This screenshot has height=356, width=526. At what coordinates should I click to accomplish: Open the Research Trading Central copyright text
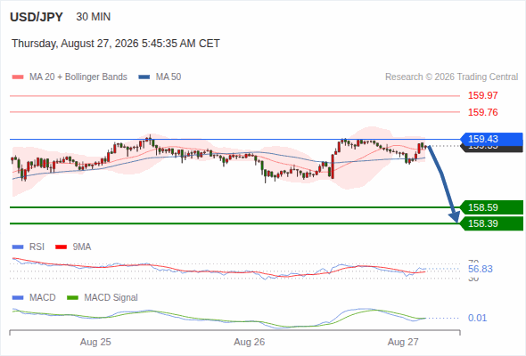pos(451,77)
